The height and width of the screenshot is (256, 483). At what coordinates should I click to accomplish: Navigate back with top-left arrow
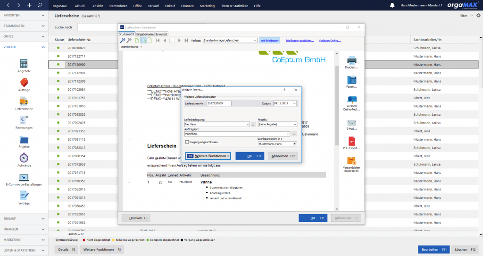coord(8,5)
